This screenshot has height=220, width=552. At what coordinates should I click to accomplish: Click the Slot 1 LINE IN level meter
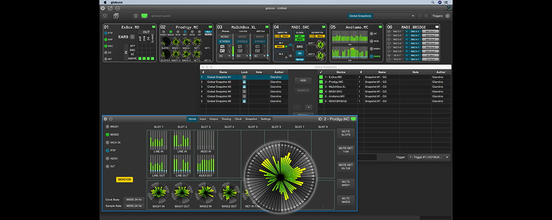(158, 140)
